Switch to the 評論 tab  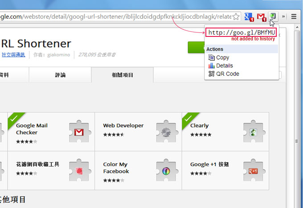(60, 75)
